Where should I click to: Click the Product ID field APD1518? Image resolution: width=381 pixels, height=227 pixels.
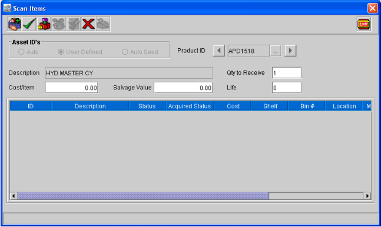tap(249, 51)
